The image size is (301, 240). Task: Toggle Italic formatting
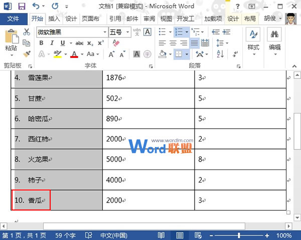[52, 43]
